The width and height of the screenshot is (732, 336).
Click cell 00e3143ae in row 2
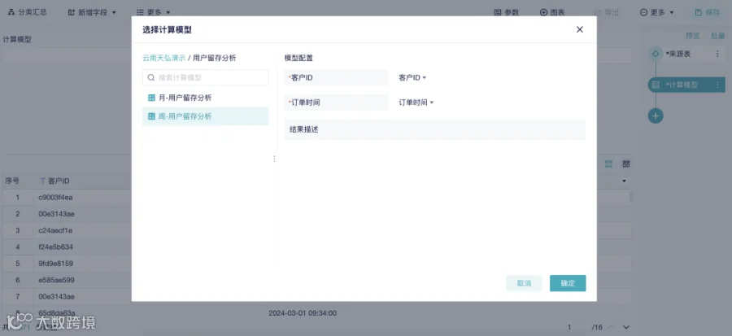pos(56,214)
